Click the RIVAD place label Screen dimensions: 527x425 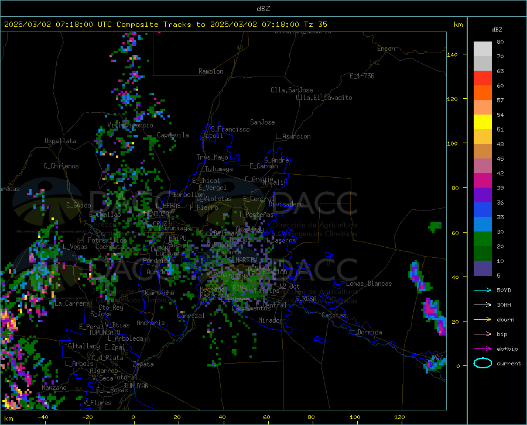241,288
